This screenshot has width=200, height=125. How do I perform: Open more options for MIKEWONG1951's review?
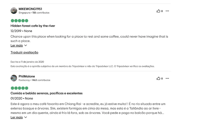[x=167, y=11]
